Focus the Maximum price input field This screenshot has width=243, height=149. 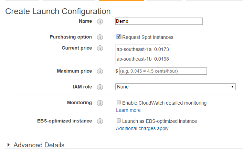163,71
